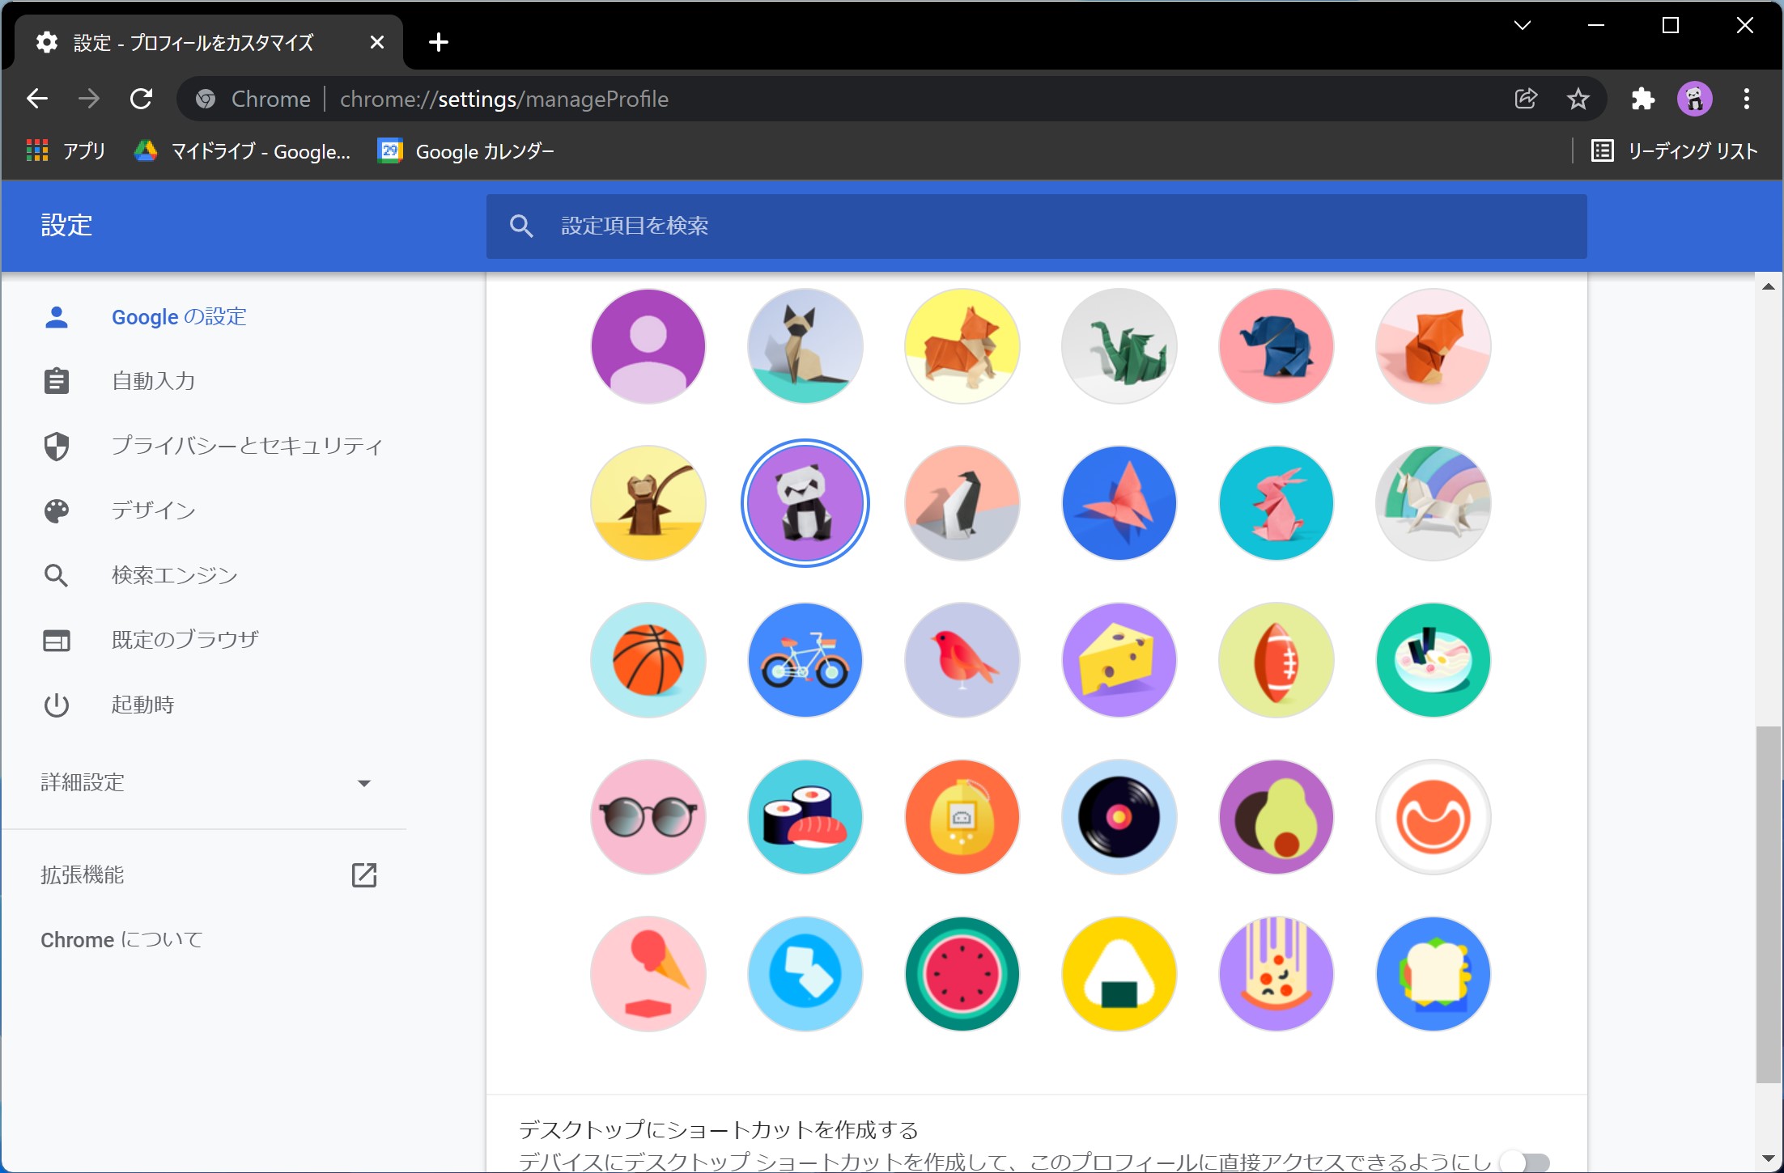Choose the red bird avatar
Viewport: 1784px width, 1173px height.
click(962, 660)
